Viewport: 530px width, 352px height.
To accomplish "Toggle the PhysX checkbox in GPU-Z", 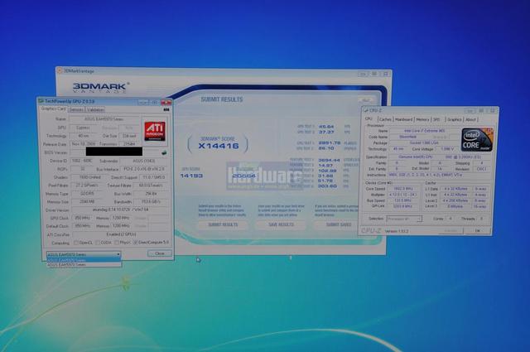I will point(117,243).
